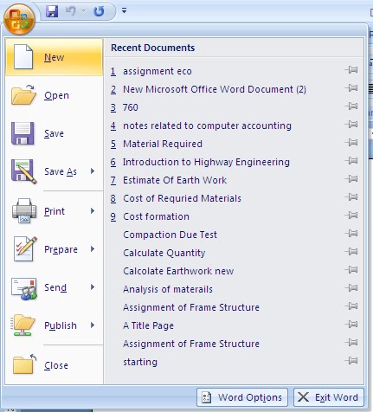The height and width of the screenshot is (412, 373).
Task: Open 'Calcolate Earthwork new' document
Action: click(178, 271)
